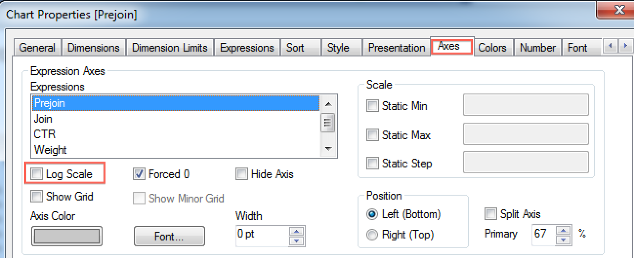This screenshot has height=258, width=634.
Task: Open the Axis Color swatch
Action: (66, 236)
